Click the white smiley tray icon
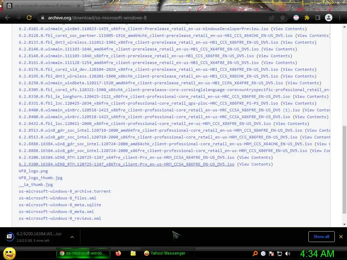 [263, 254]
